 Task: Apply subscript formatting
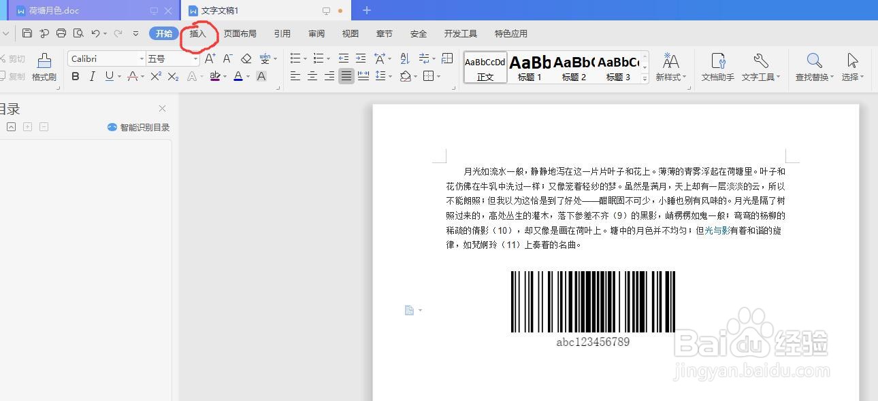pyautogui.click(x=174, y=76)
